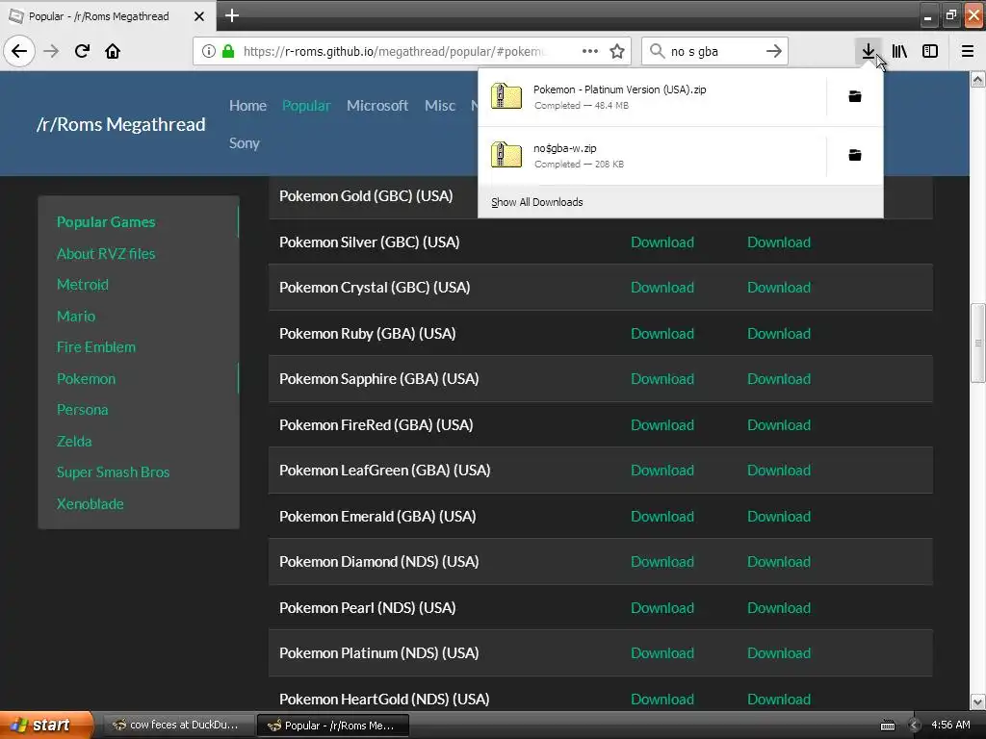Open containing folder for Pokemon Platinum zip
The height and width of the screenshot is (739, 986).
(x=855, y=96)
